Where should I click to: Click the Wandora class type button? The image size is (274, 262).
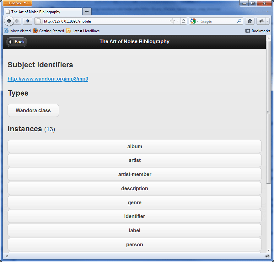coord(33,110)
